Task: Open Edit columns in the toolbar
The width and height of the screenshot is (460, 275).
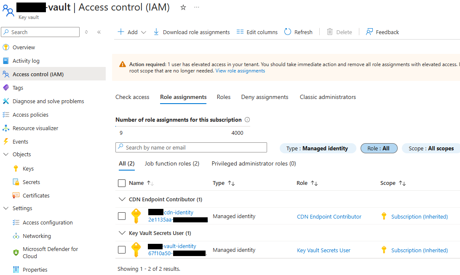Action: (257, 32)
